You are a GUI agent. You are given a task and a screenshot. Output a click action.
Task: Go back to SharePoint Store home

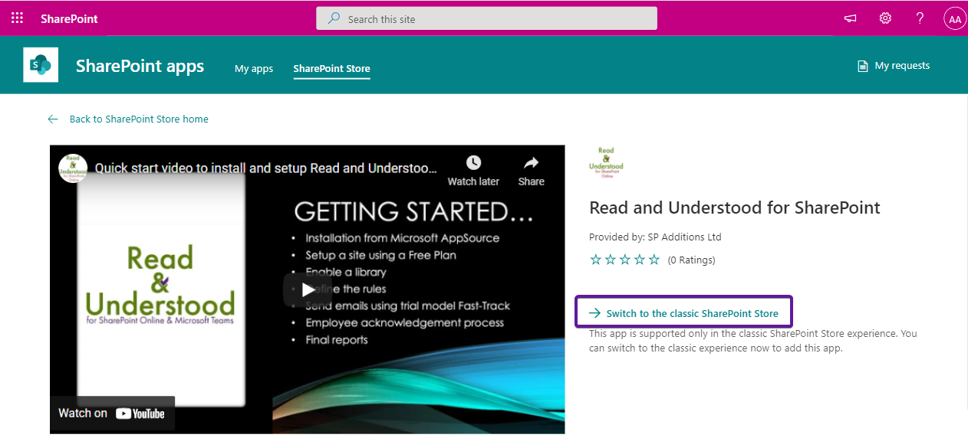[x=139, y=119]
